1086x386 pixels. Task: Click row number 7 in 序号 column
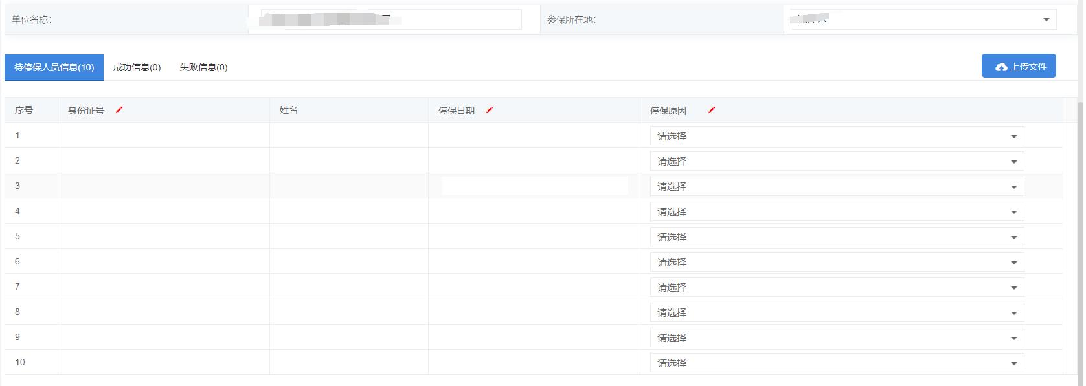pos(17,286)
